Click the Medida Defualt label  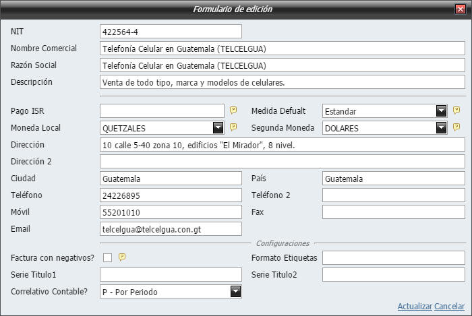pos(278,110)
